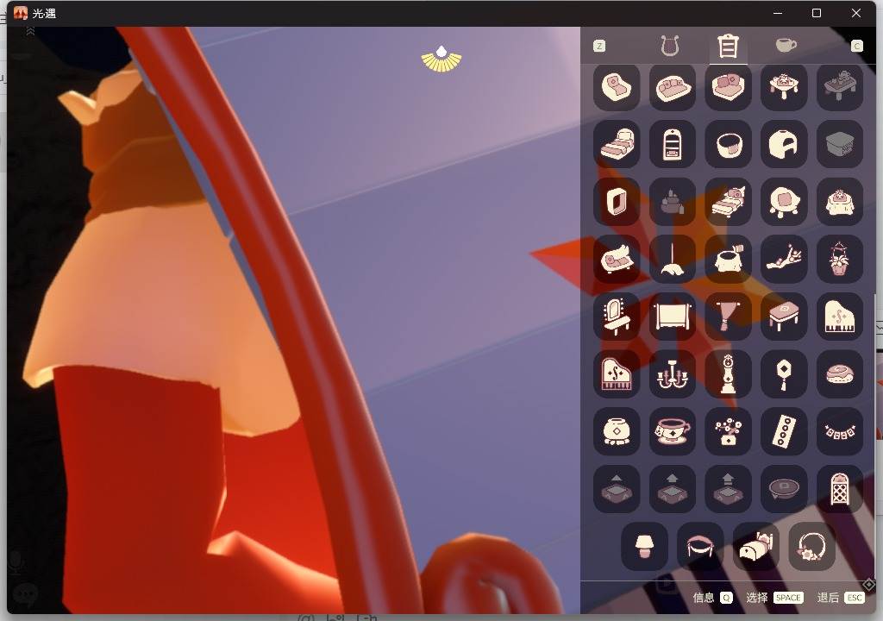
Task: Pick the single-arrow raised platform icon
Action: coord(617,489)
